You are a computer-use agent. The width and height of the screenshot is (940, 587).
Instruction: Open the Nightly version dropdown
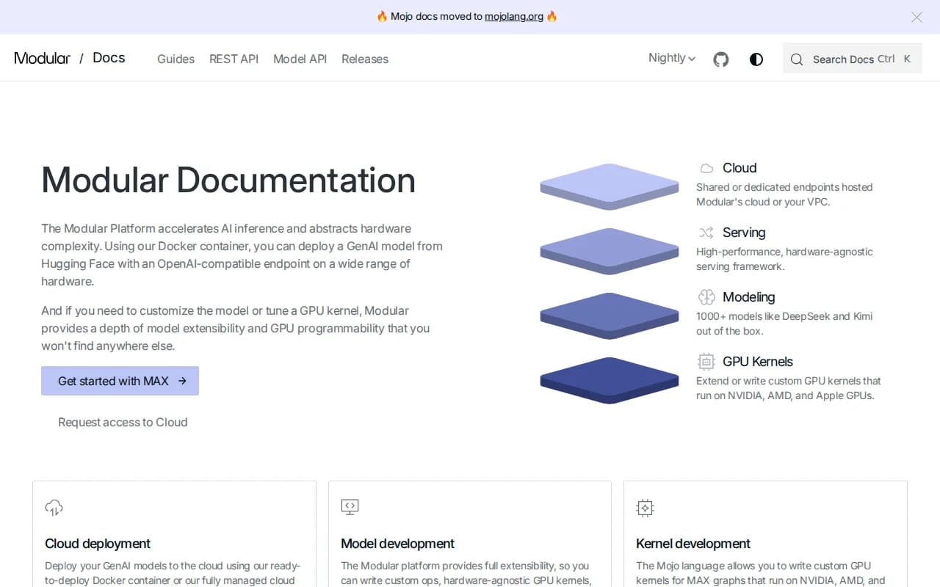tap(672, 58)
